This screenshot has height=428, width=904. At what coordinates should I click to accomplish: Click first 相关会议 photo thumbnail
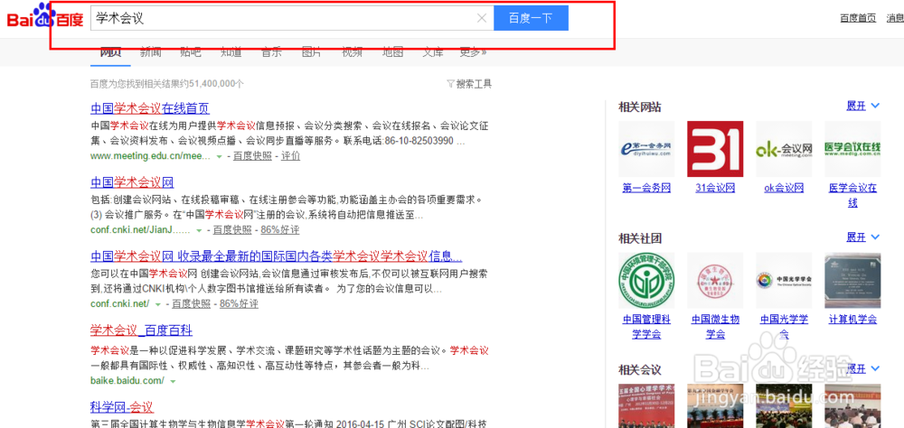coord(646,405)
